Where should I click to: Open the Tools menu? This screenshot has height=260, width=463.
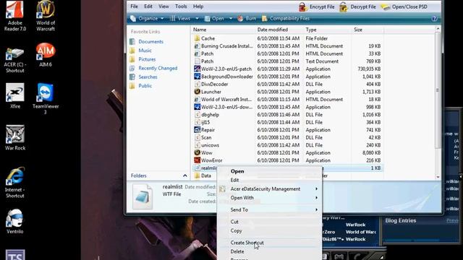coord(181,6)
